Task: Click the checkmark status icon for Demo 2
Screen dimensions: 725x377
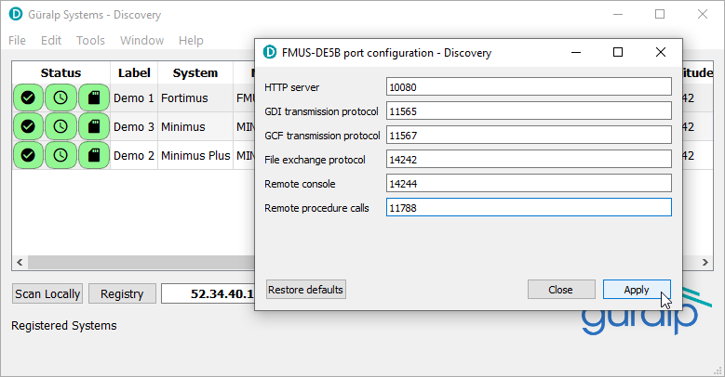Action: coord(28,155)
